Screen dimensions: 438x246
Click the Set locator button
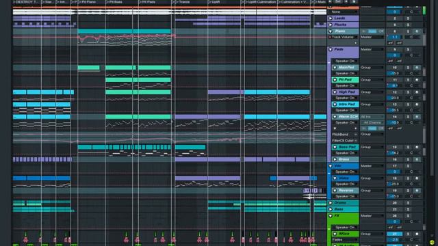[x=338, y=1]
